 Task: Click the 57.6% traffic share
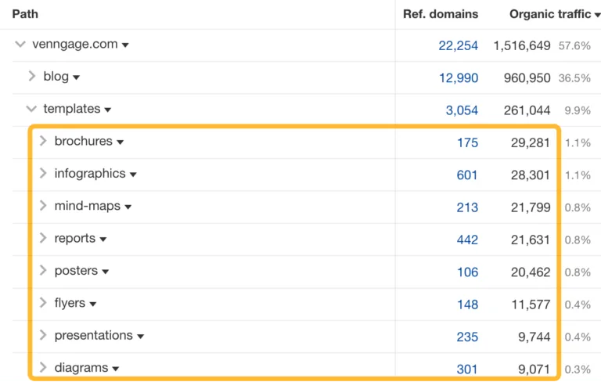574,45
